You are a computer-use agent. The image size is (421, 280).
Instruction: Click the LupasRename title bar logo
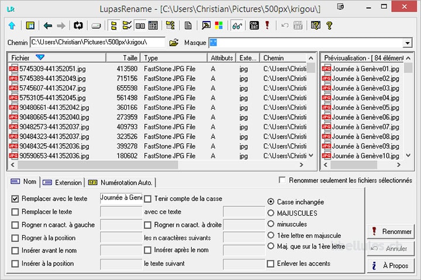pyautogui.click(x=11, y=9)
